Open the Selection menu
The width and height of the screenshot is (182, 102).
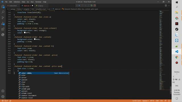coord(17,2)
